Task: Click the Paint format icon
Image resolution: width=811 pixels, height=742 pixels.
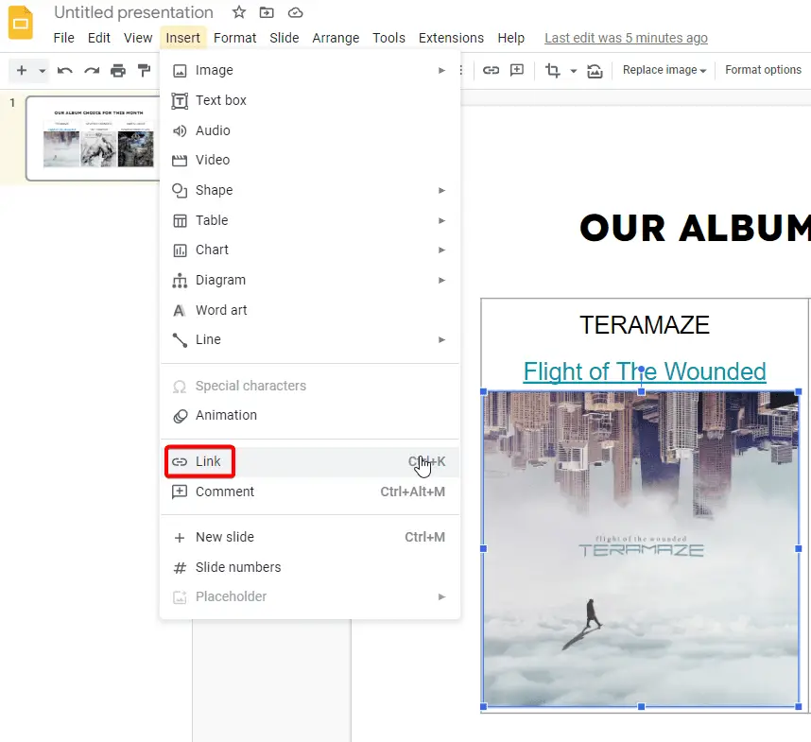Action: click(145, 70)
